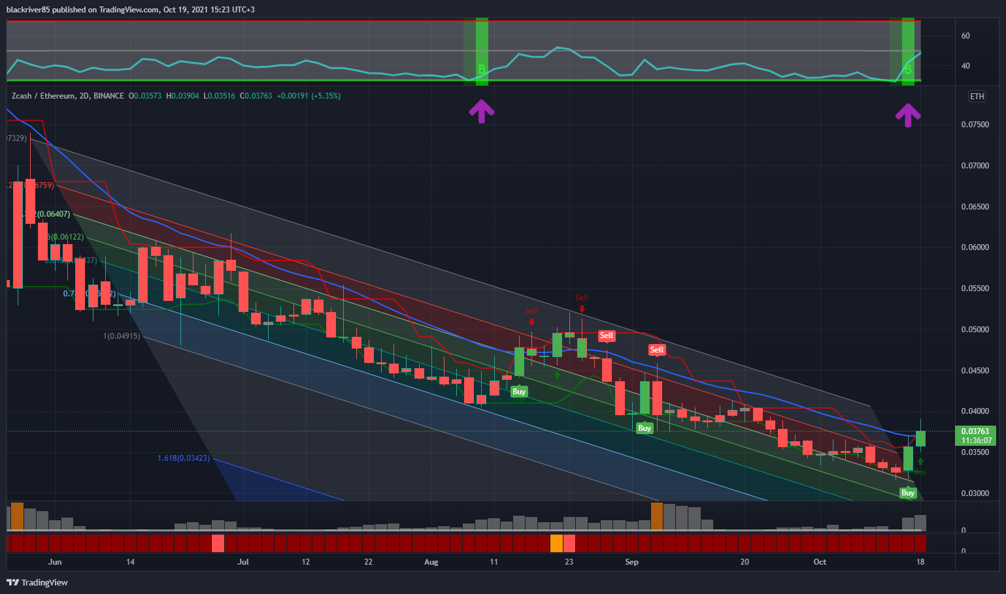
Task: Click the light red indicator square in late June
Action: [x=218, y=543]
